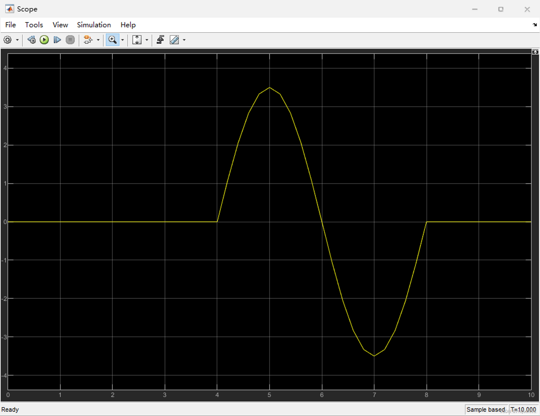540x416 pixels.
Task: Minimize the Scope window
Action: 475,9
